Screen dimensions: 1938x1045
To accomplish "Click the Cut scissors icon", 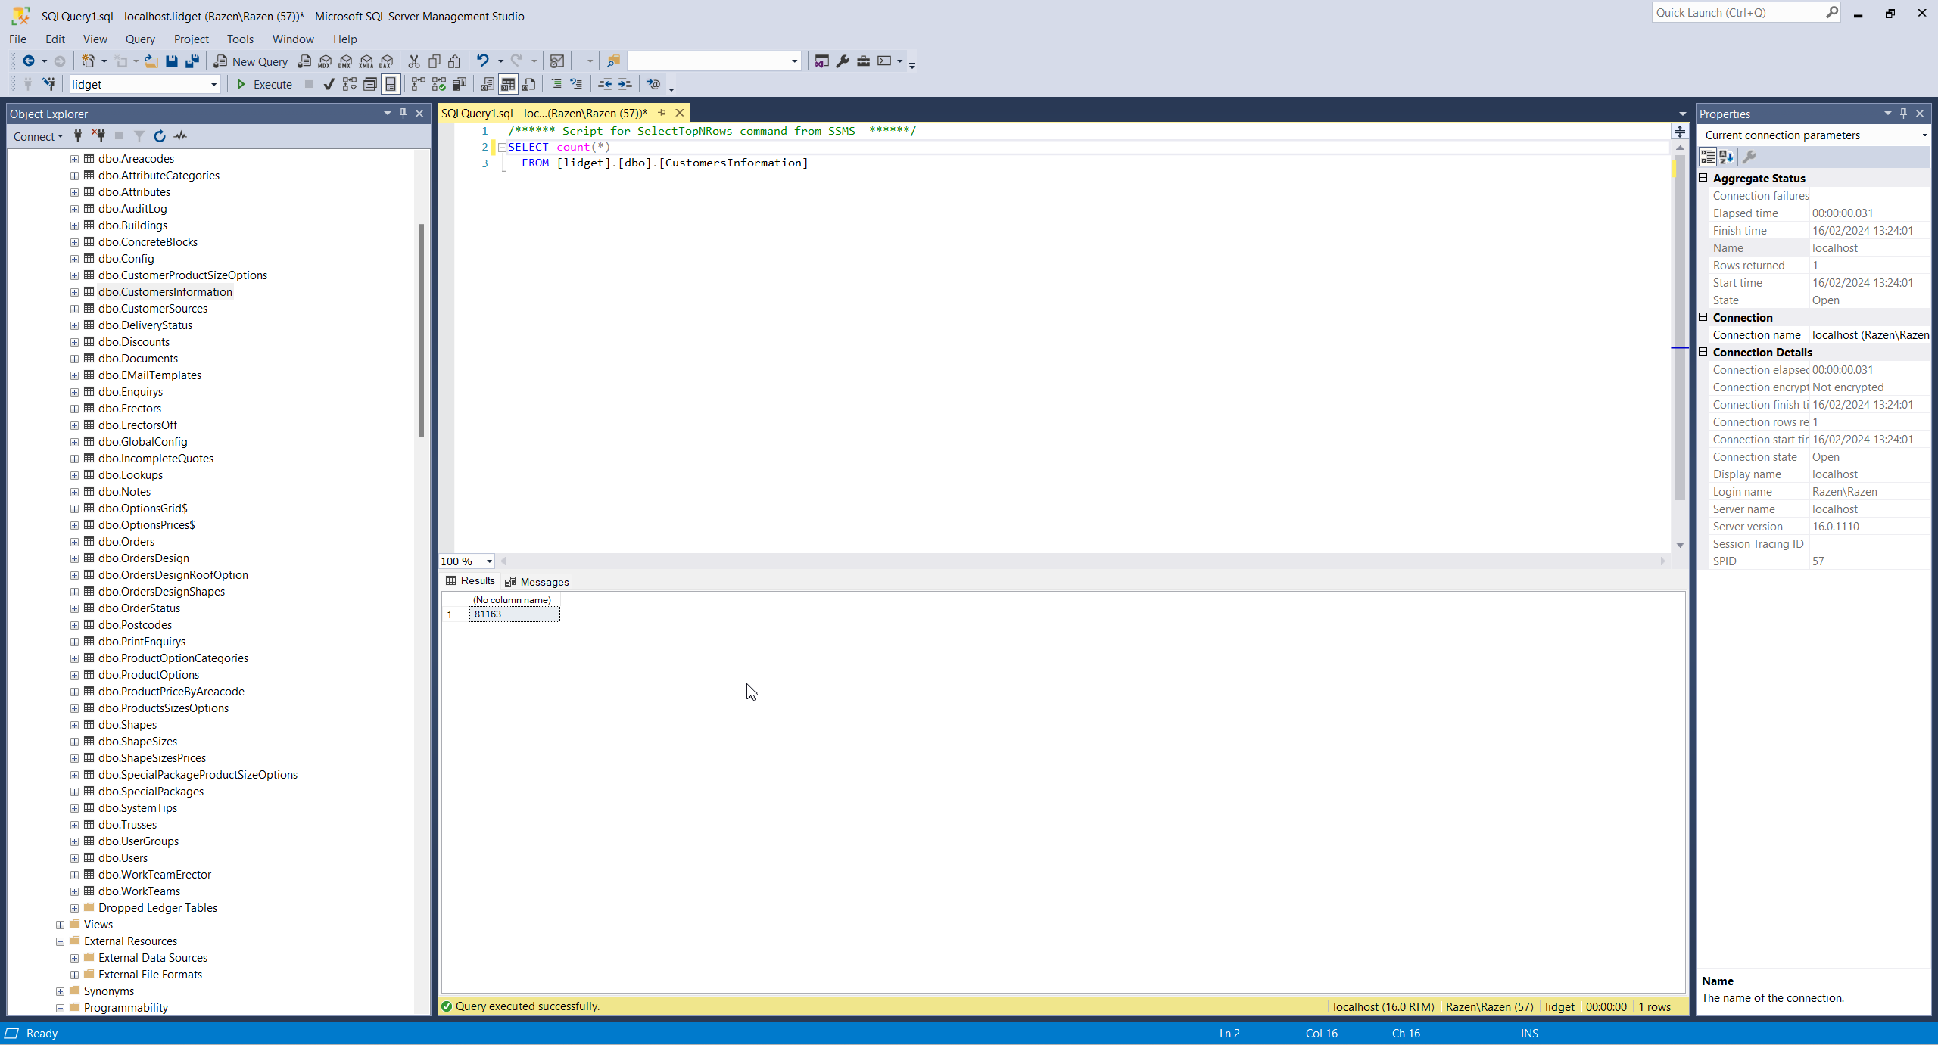I will click(x=414, y=61).
